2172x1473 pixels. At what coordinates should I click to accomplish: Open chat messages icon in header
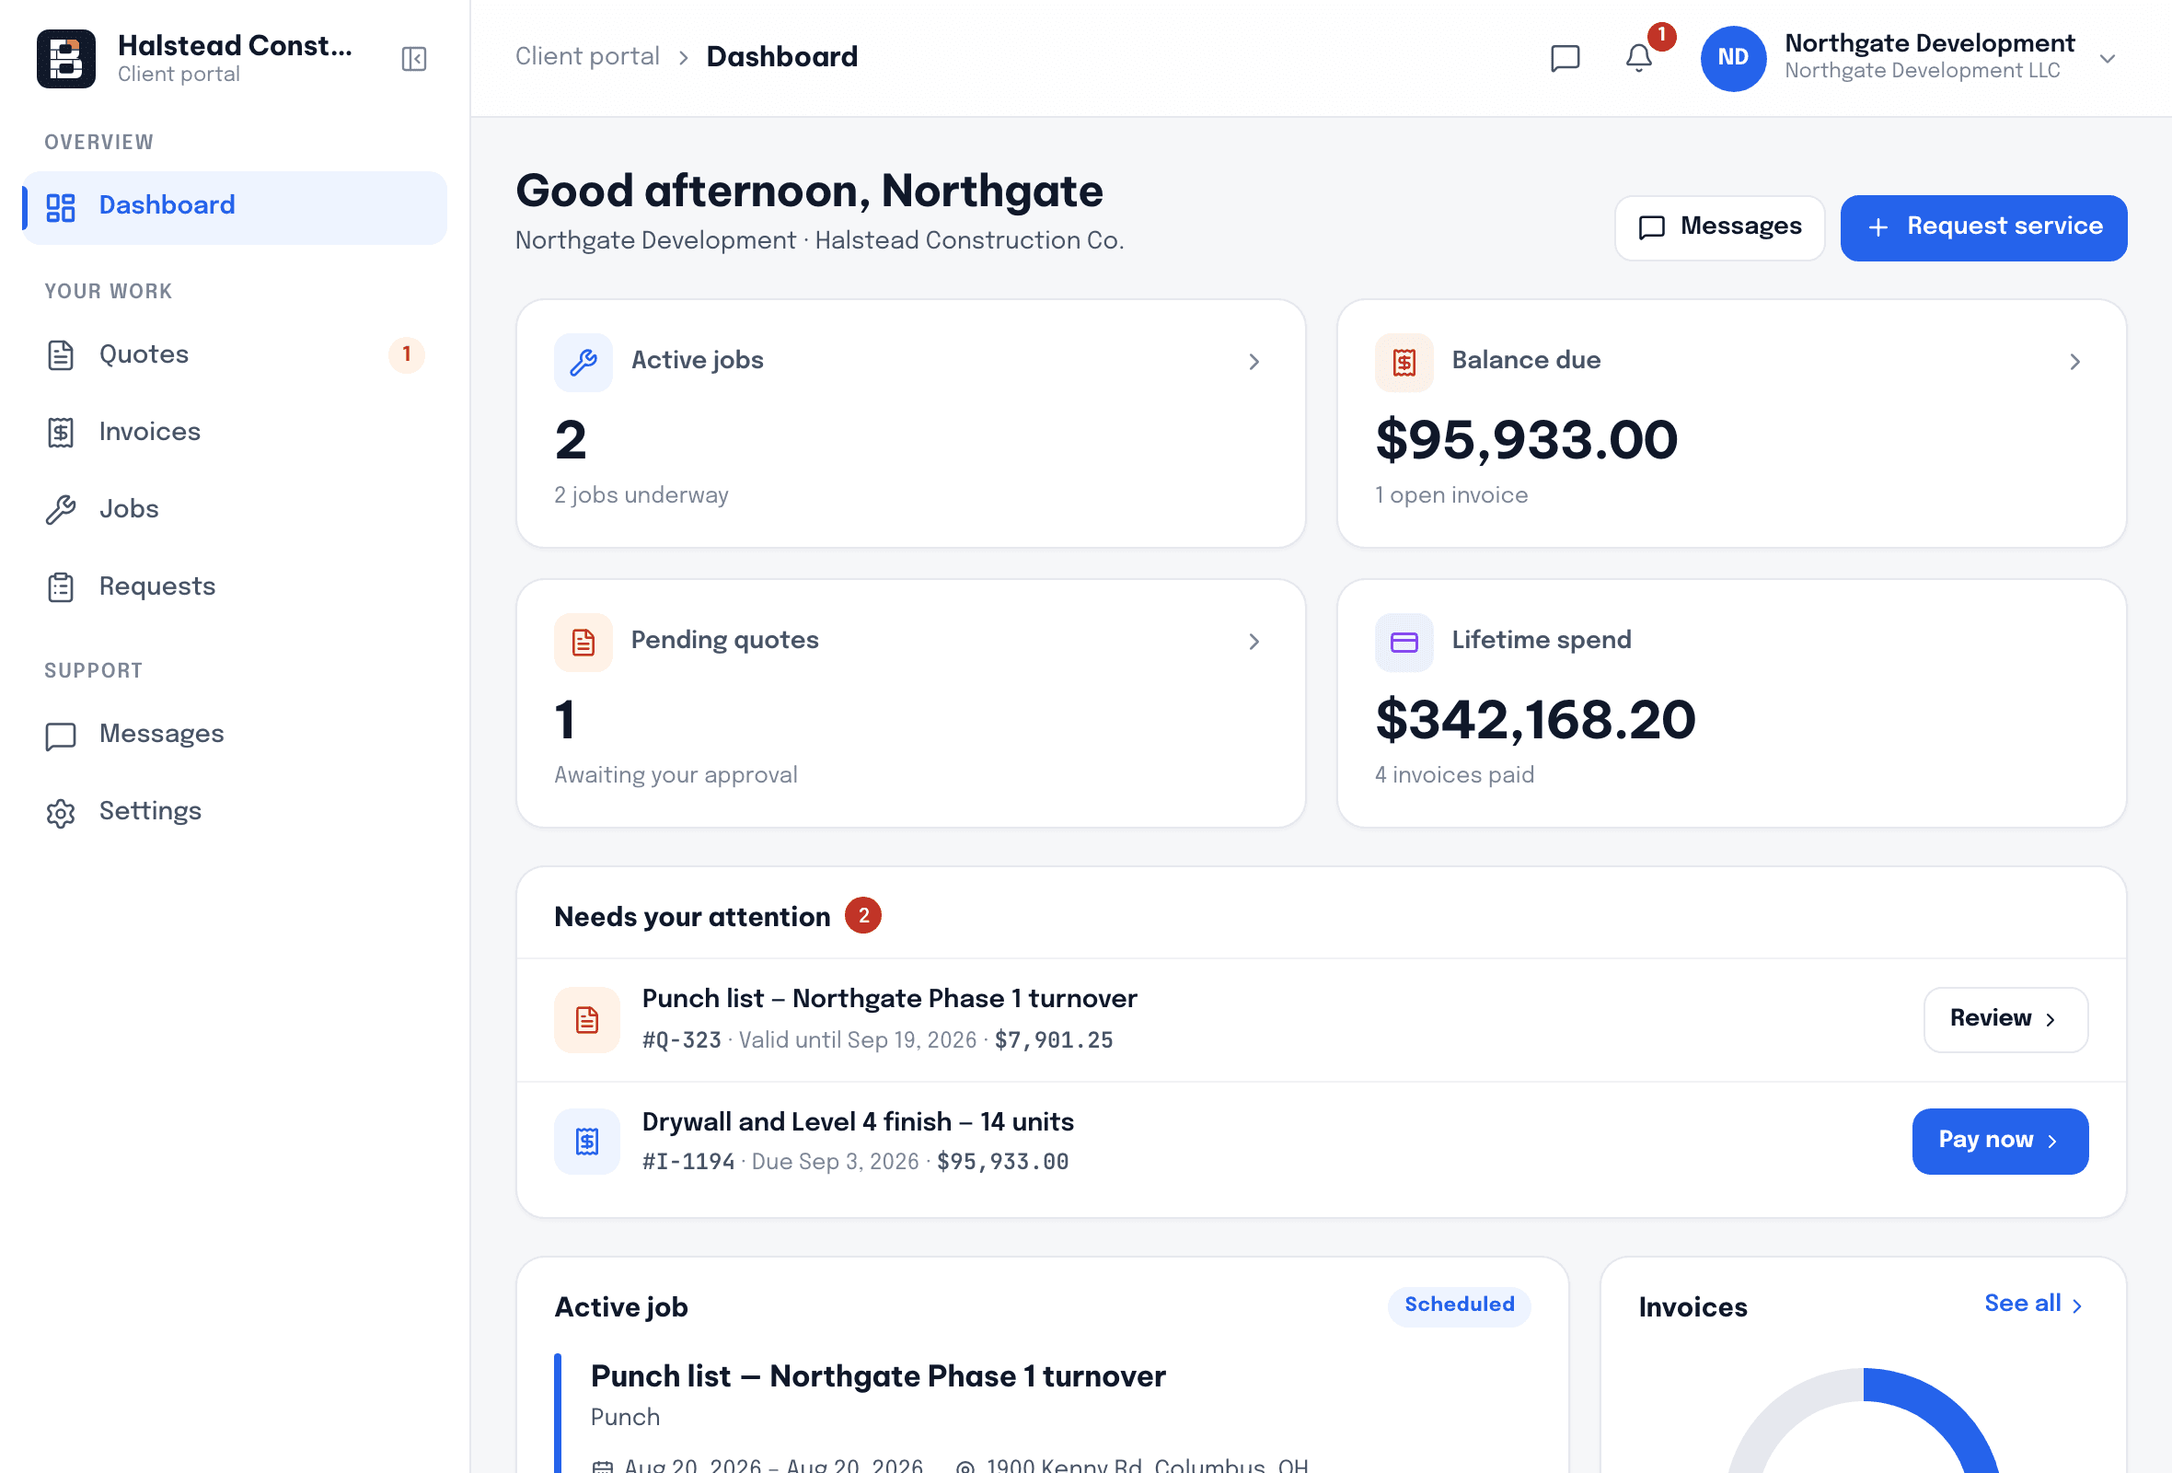(1565, 58)
